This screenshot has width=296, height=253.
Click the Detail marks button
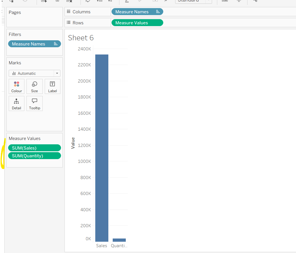(x=17, y=103)
